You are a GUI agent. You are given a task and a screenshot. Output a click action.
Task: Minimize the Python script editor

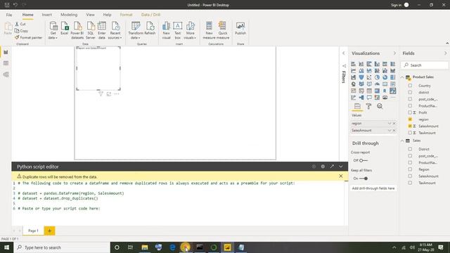coord(340,167)
